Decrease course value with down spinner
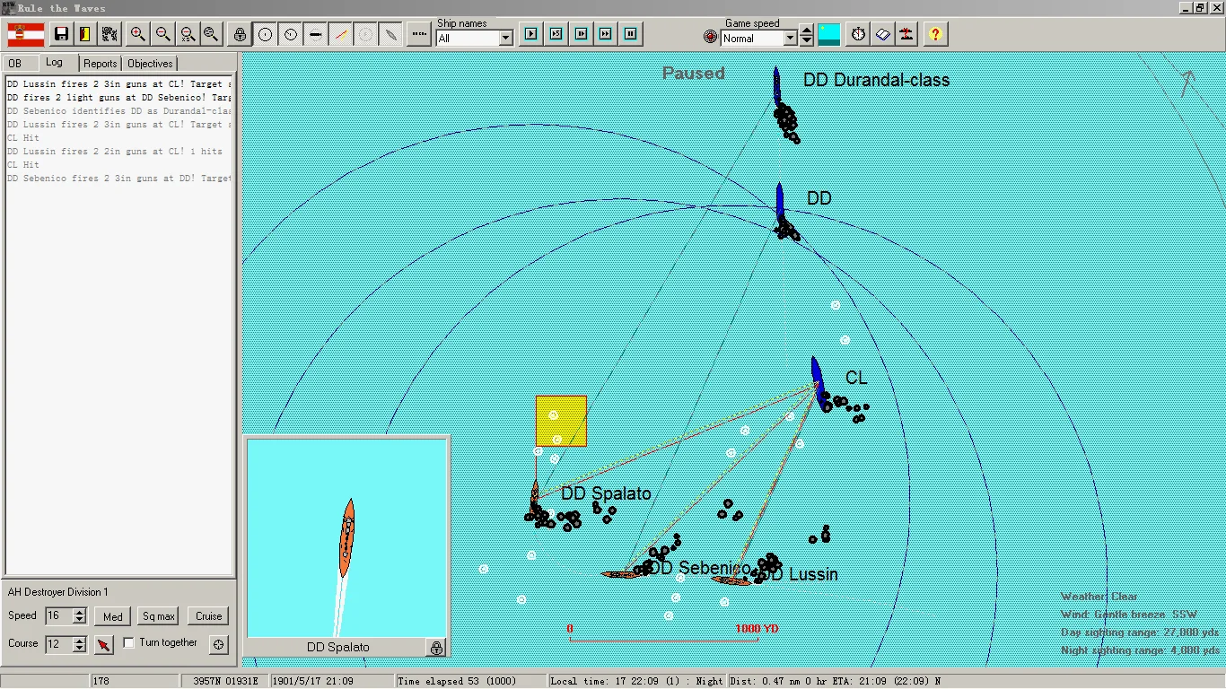Screen dimensions: 1226x689 point(80,649)
